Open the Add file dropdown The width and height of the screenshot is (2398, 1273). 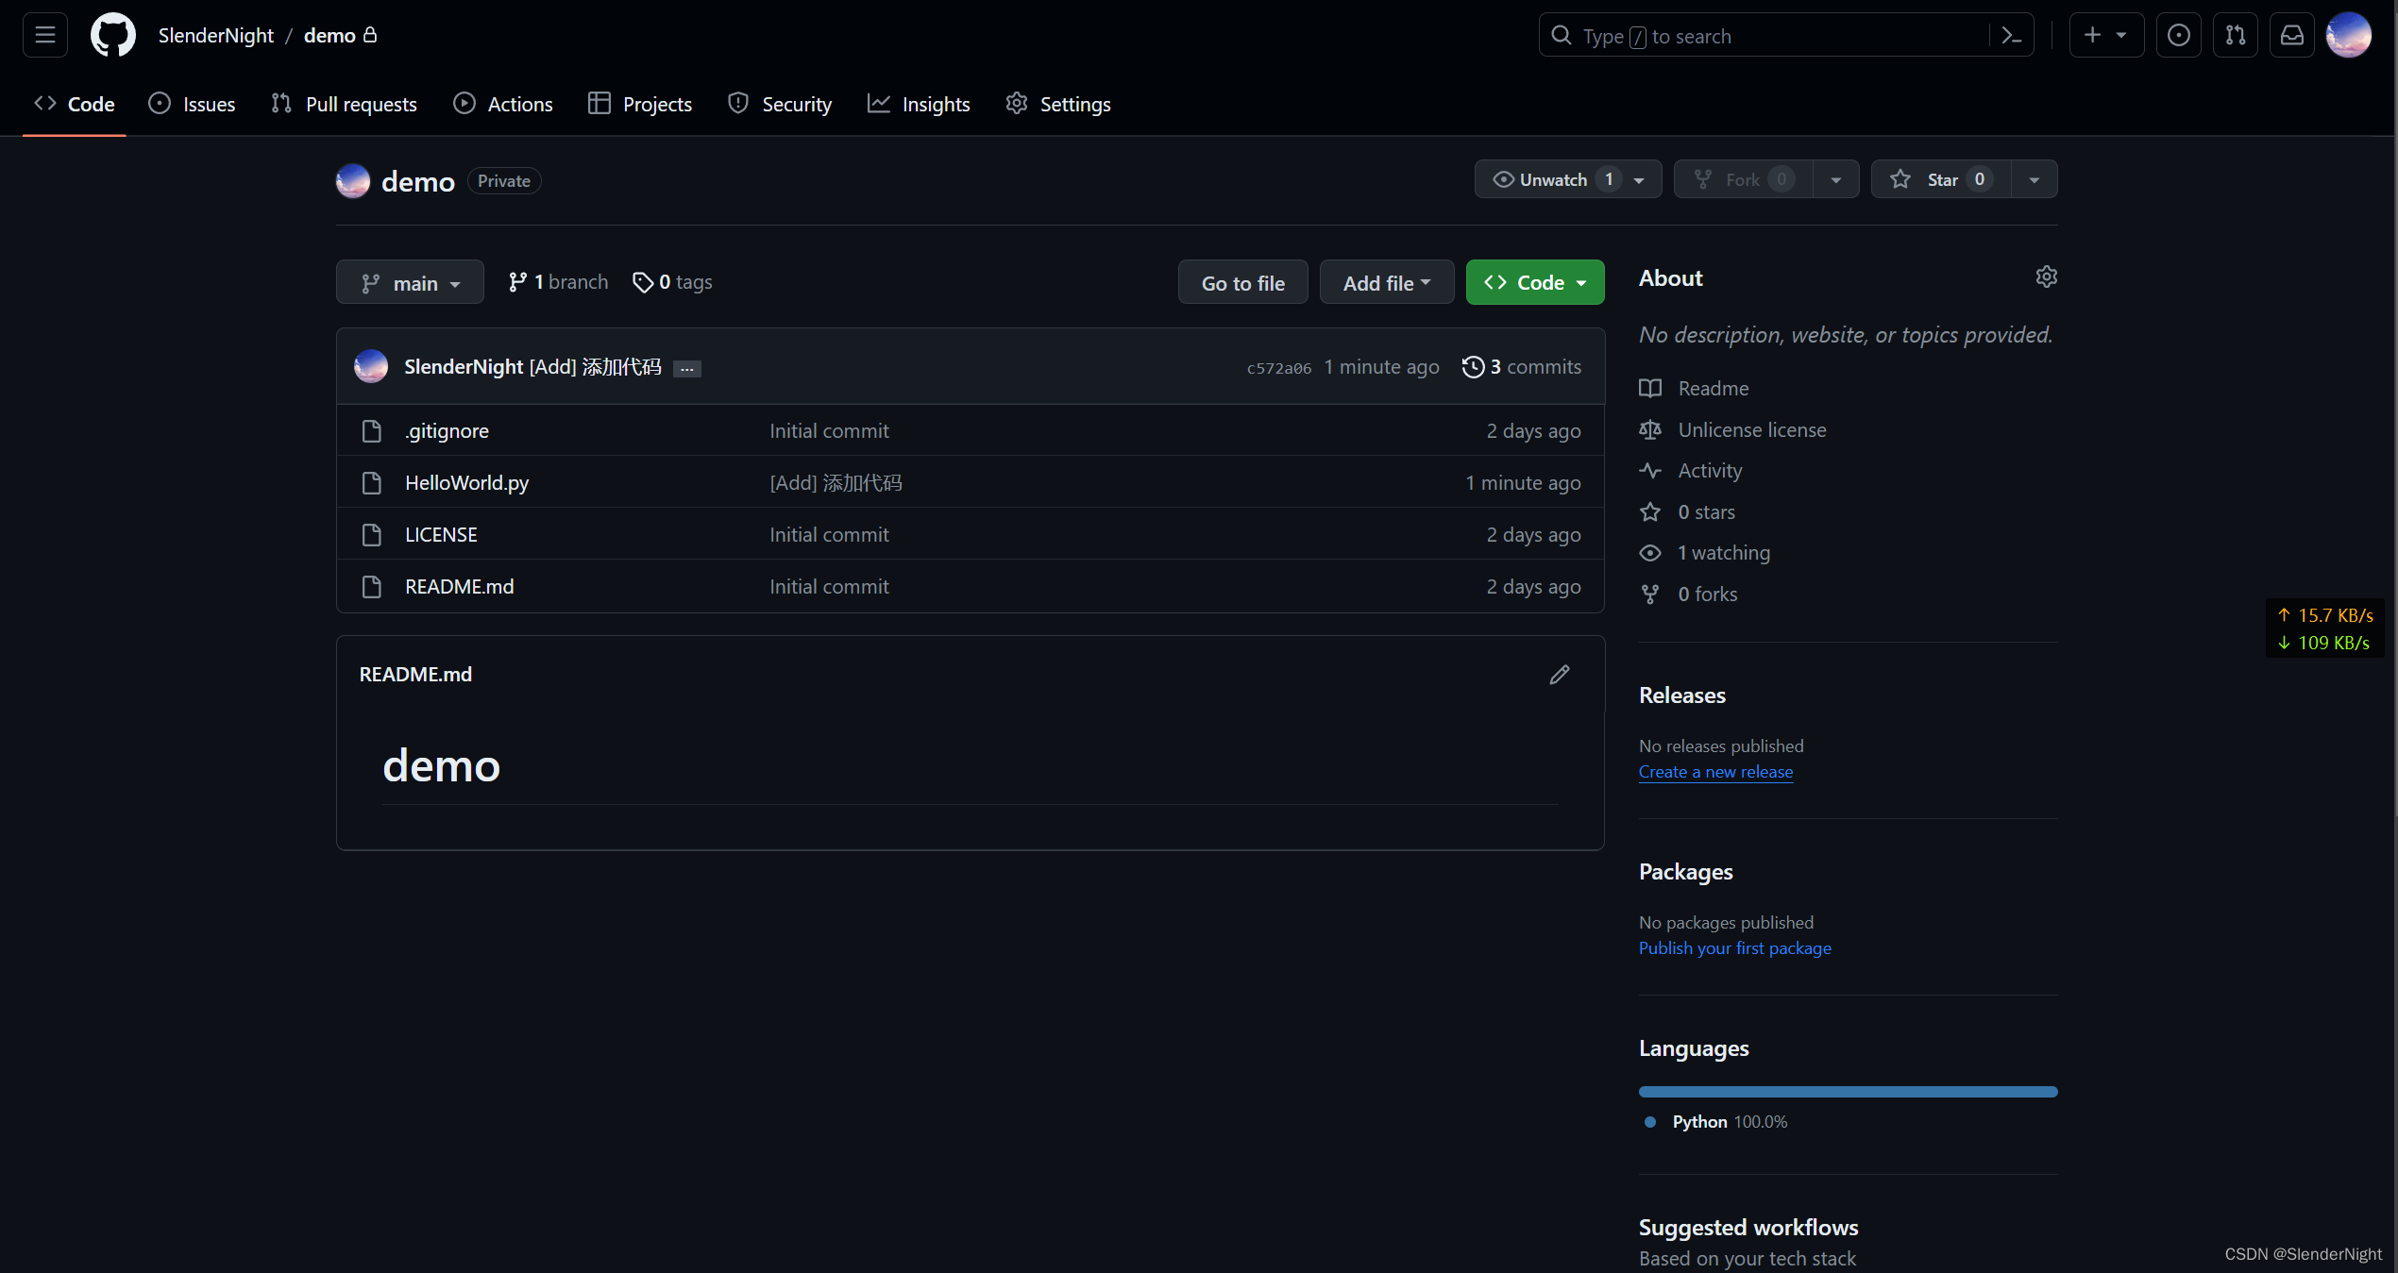[x=1386, y=283]
